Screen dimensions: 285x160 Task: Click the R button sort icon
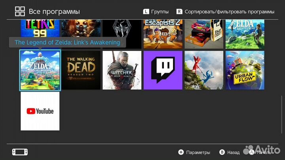pyautogui.click(x=179, y=11)
